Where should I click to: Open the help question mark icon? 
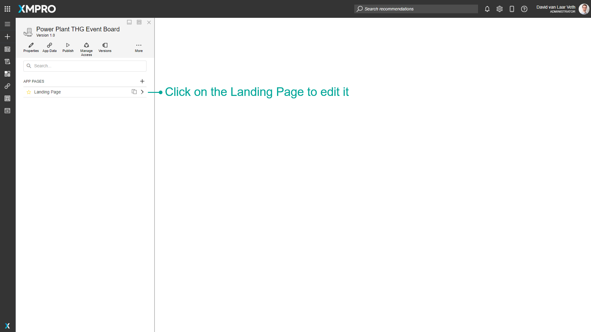524,9
